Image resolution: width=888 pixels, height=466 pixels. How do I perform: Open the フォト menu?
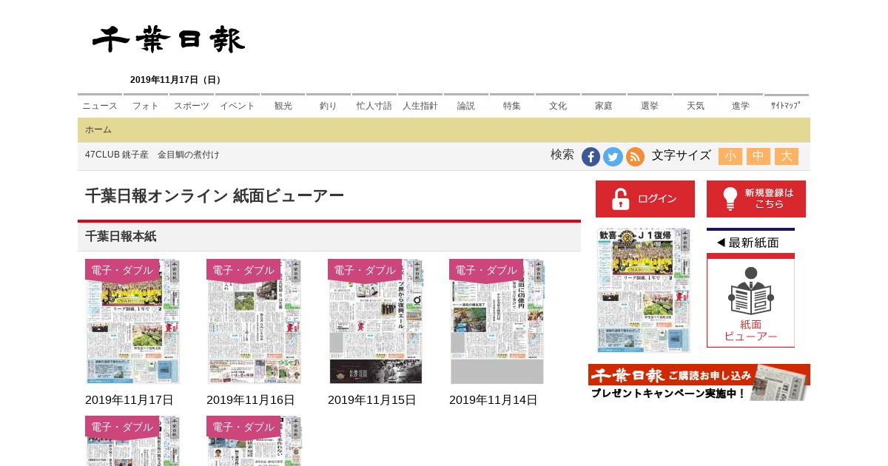146,105
